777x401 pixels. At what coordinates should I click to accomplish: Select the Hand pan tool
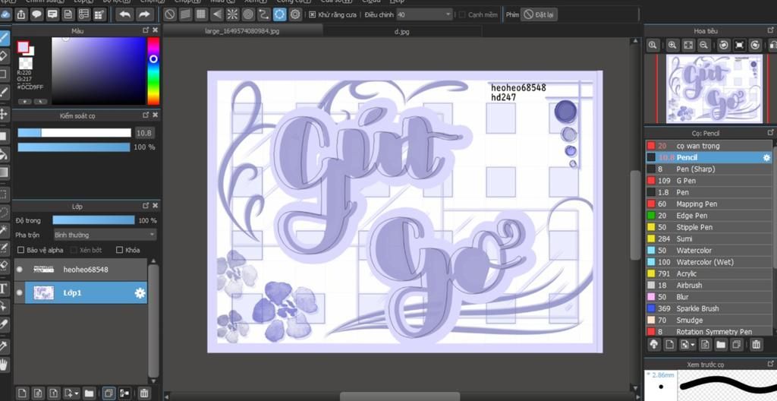click(x=3, y=365)
